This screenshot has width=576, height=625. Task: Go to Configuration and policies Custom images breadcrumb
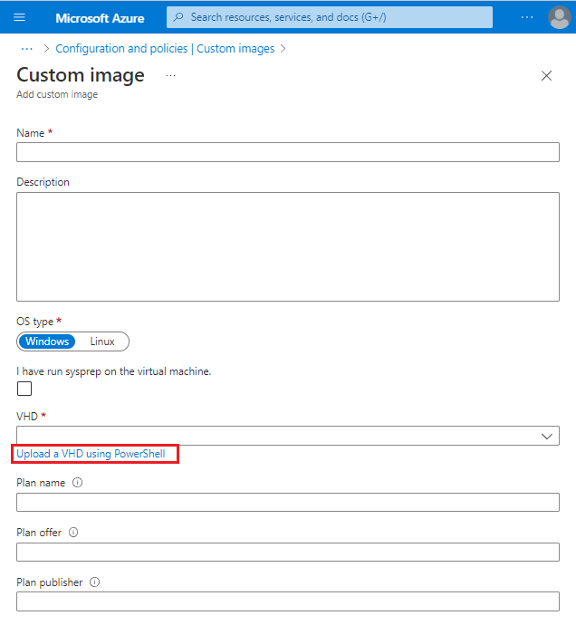point(165,49)
